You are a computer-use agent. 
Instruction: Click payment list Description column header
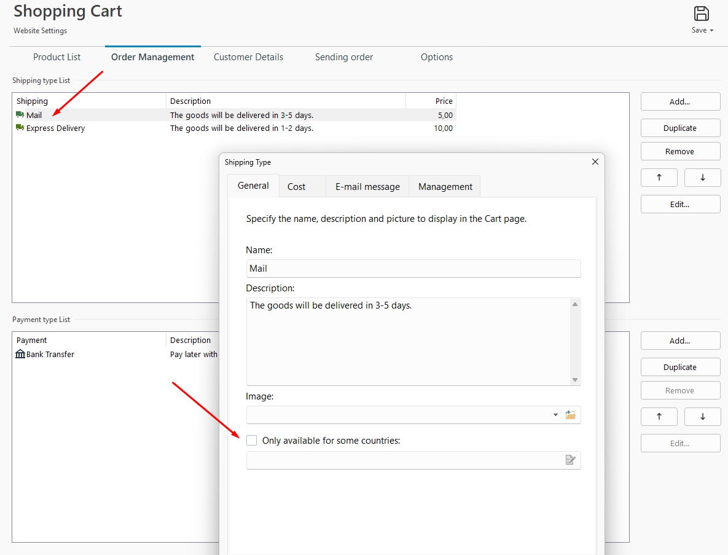[192, 340]
